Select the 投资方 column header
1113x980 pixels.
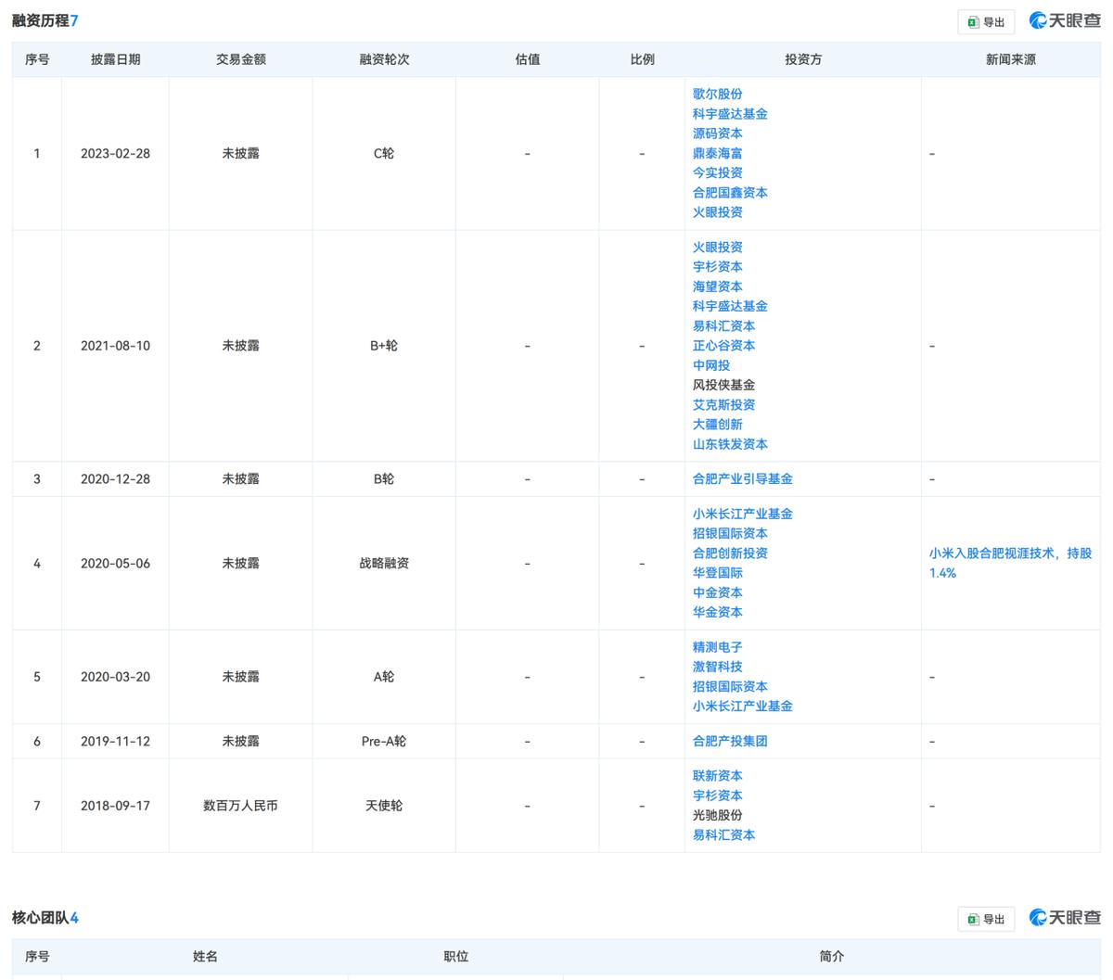[803, 59]
